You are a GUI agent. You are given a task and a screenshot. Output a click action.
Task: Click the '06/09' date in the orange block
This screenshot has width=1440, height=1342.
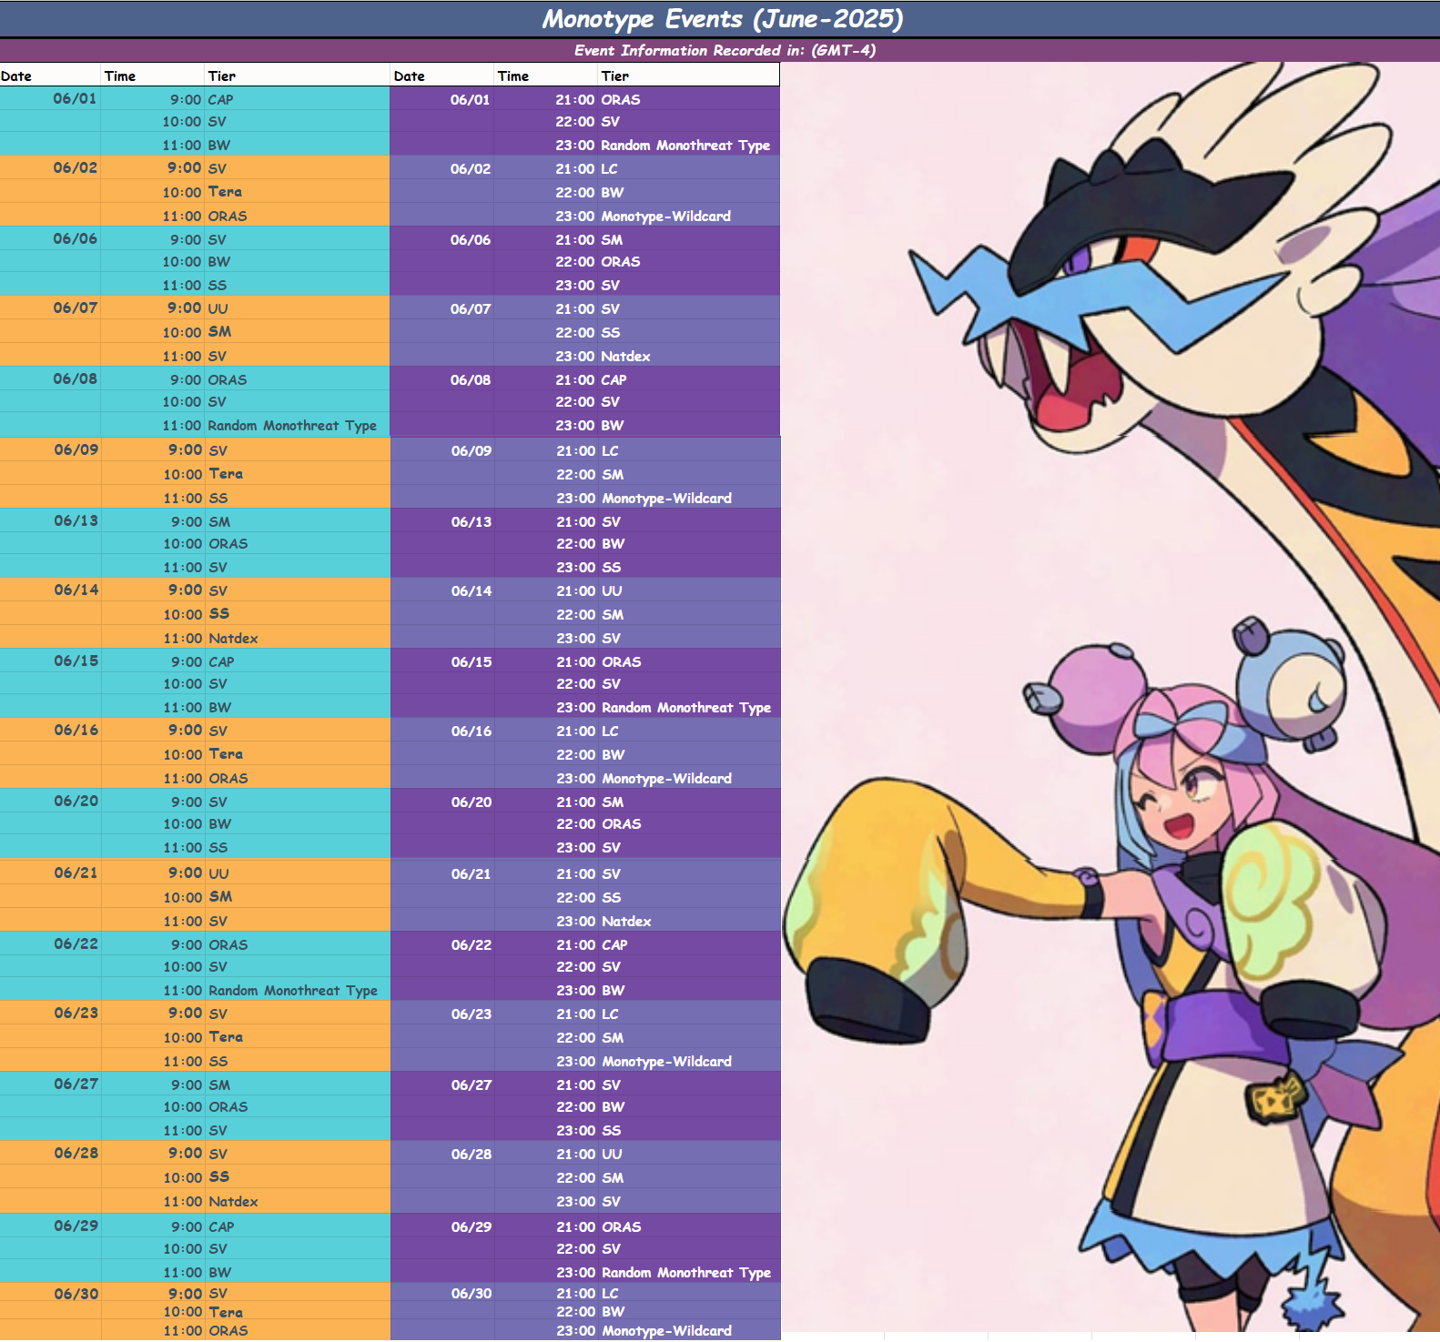click(x=76, y=449)
